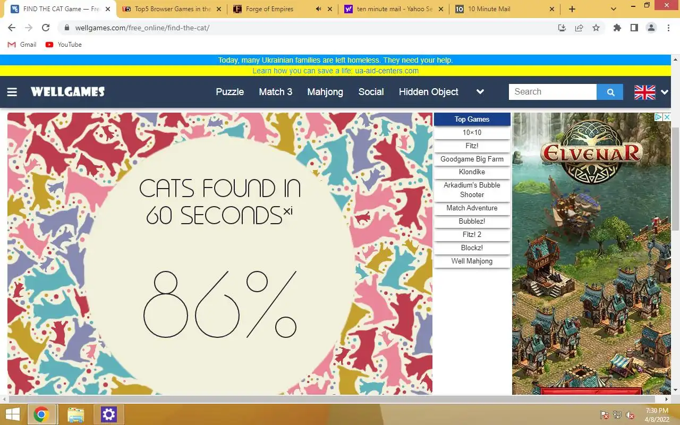Bookmark this page with star icon
The width and height of the screenshot is (680, 425).
(x=596, y=28)
